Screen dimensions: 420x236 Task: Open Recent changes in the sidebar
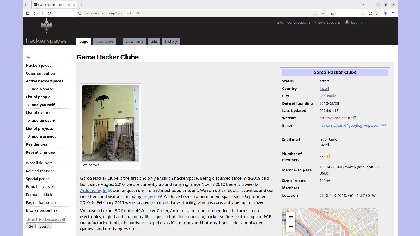40,152
